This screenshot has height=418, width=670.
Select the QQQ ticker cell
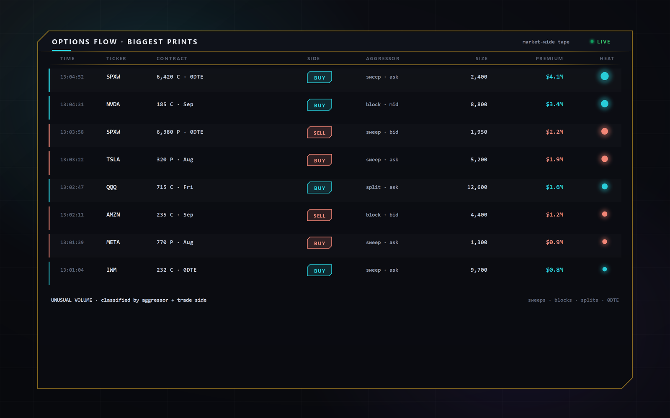coord(111,187)
